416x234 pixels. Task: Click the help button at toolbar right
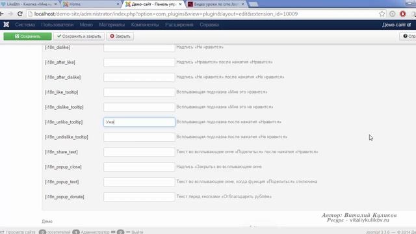(409, 36)
